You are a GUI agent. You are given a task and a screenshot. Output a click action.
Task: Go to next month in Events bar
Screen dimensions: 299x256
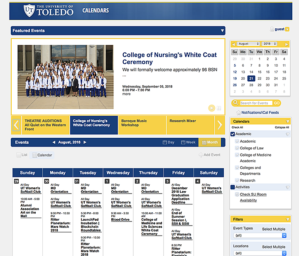point(85,142)
